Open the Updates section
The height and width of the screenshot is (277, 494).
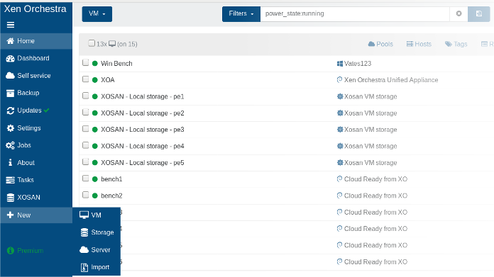pos(36,111)
